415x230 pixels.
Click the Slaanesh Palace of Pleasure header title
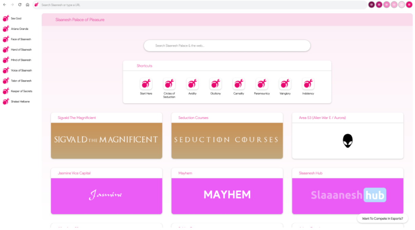80,20
